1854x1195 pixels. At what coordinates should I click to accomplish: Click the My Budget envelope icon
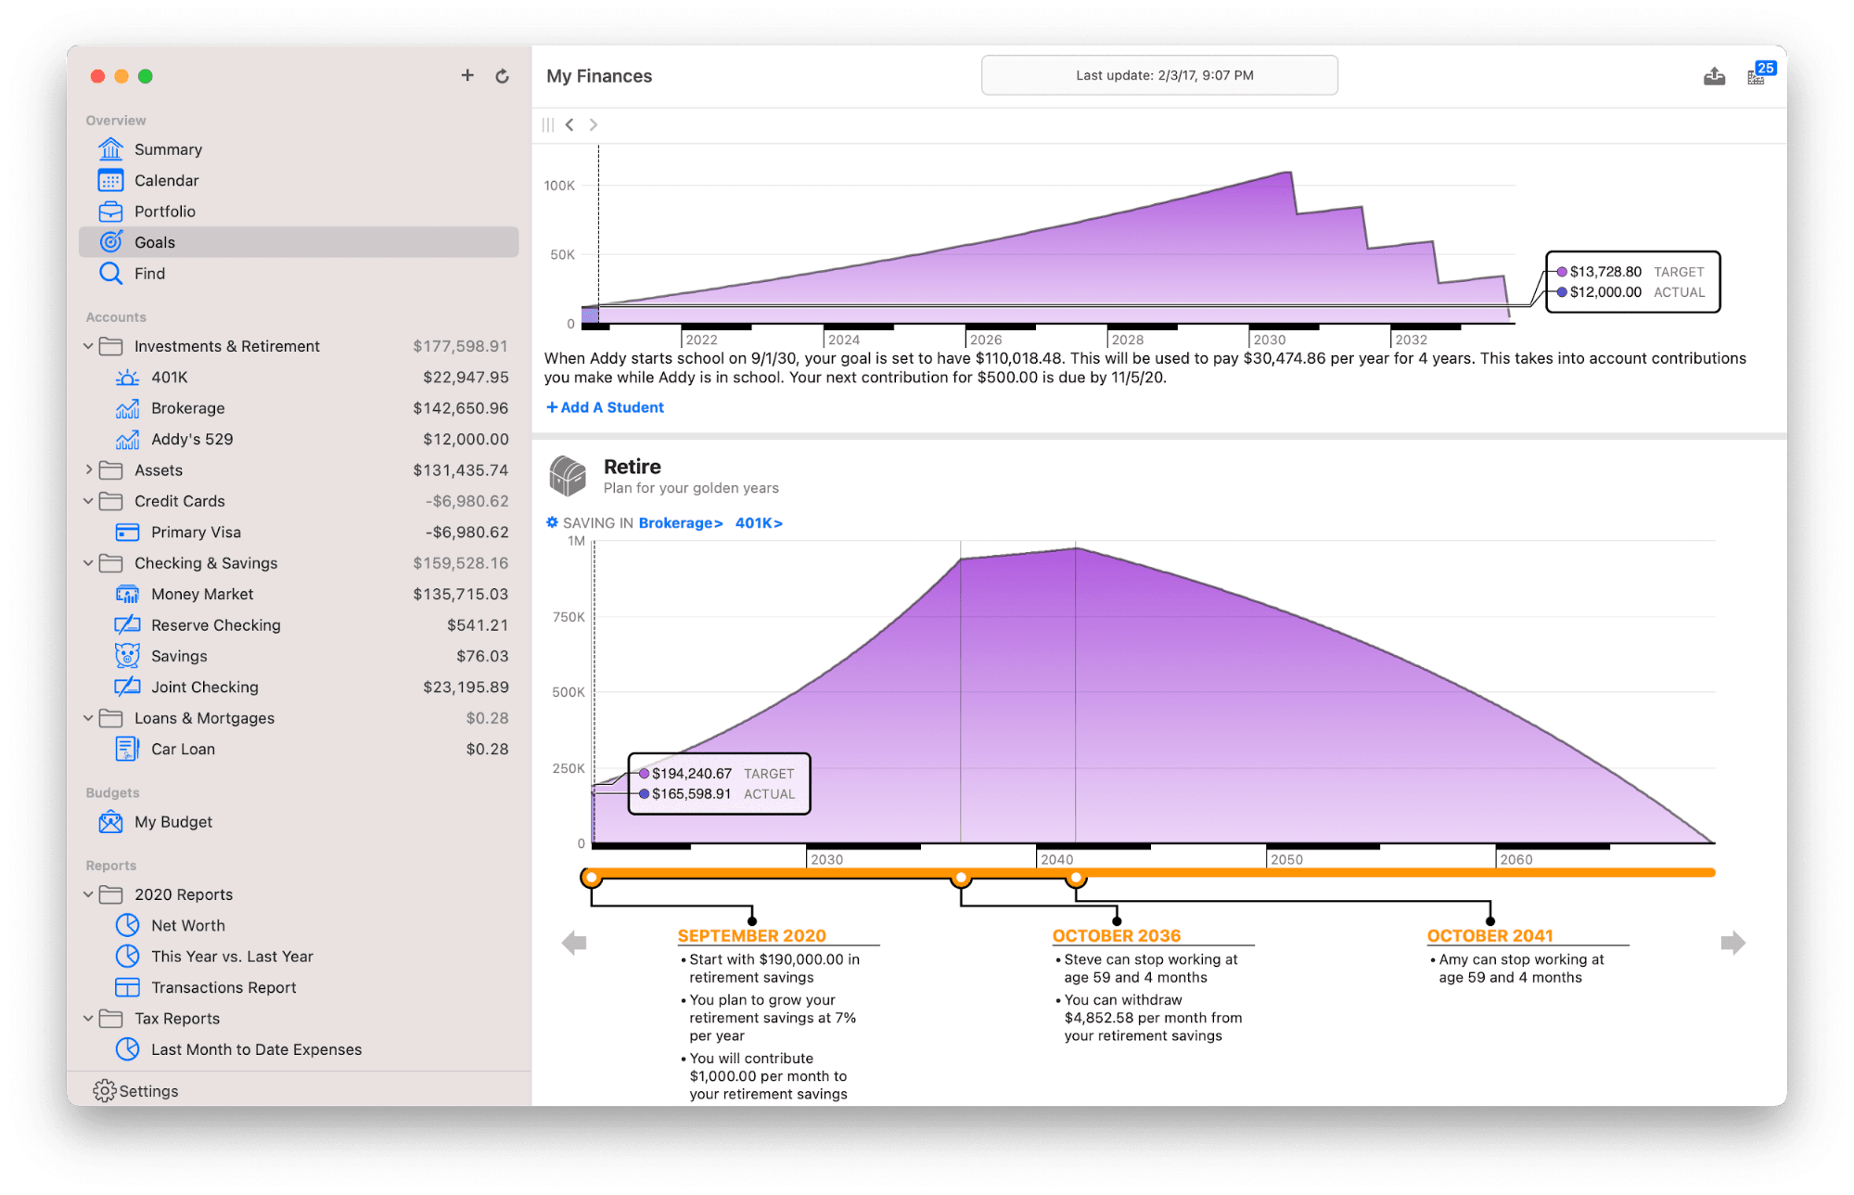(110, 821)
